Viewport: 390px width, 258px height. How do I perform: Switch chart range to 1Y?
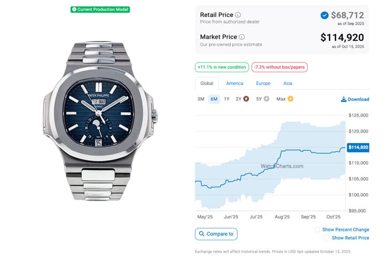coord(227,99)
